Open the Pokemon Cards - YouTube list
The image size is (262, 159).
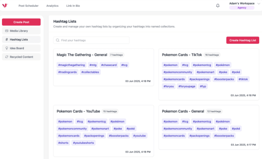78,111
